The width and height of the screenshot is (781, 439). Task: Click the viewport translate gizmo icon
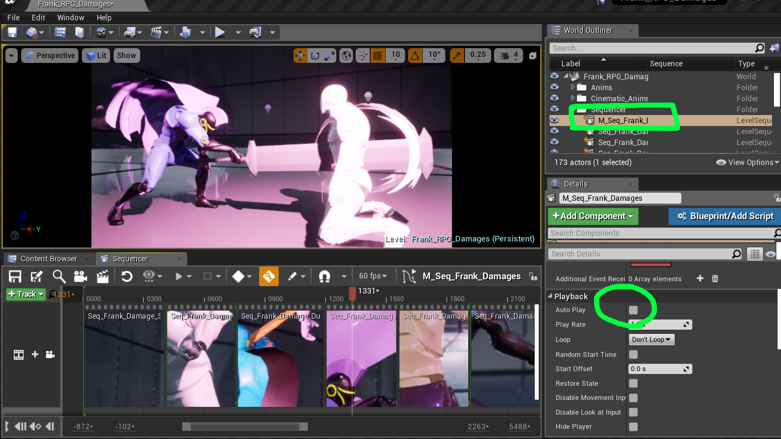point(300,56)
